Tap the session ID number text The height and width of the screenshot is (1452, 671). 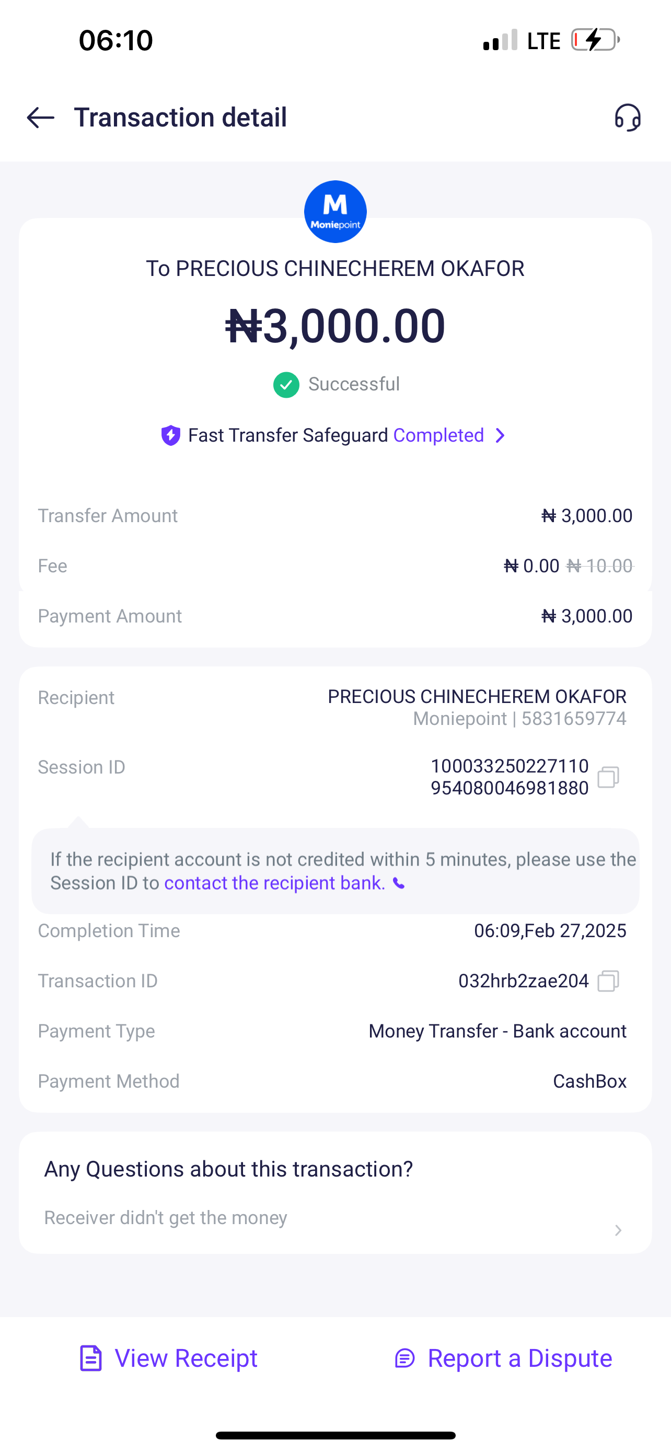click(510, 777)
